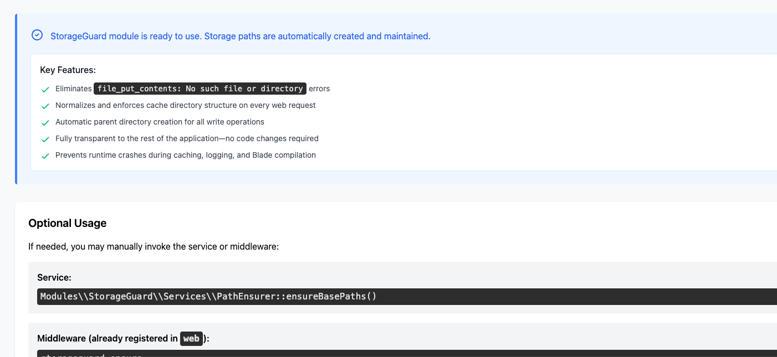This screenshot has width=777, height=357.
Task: Click the "Service:" label
Action: point(54,277)
